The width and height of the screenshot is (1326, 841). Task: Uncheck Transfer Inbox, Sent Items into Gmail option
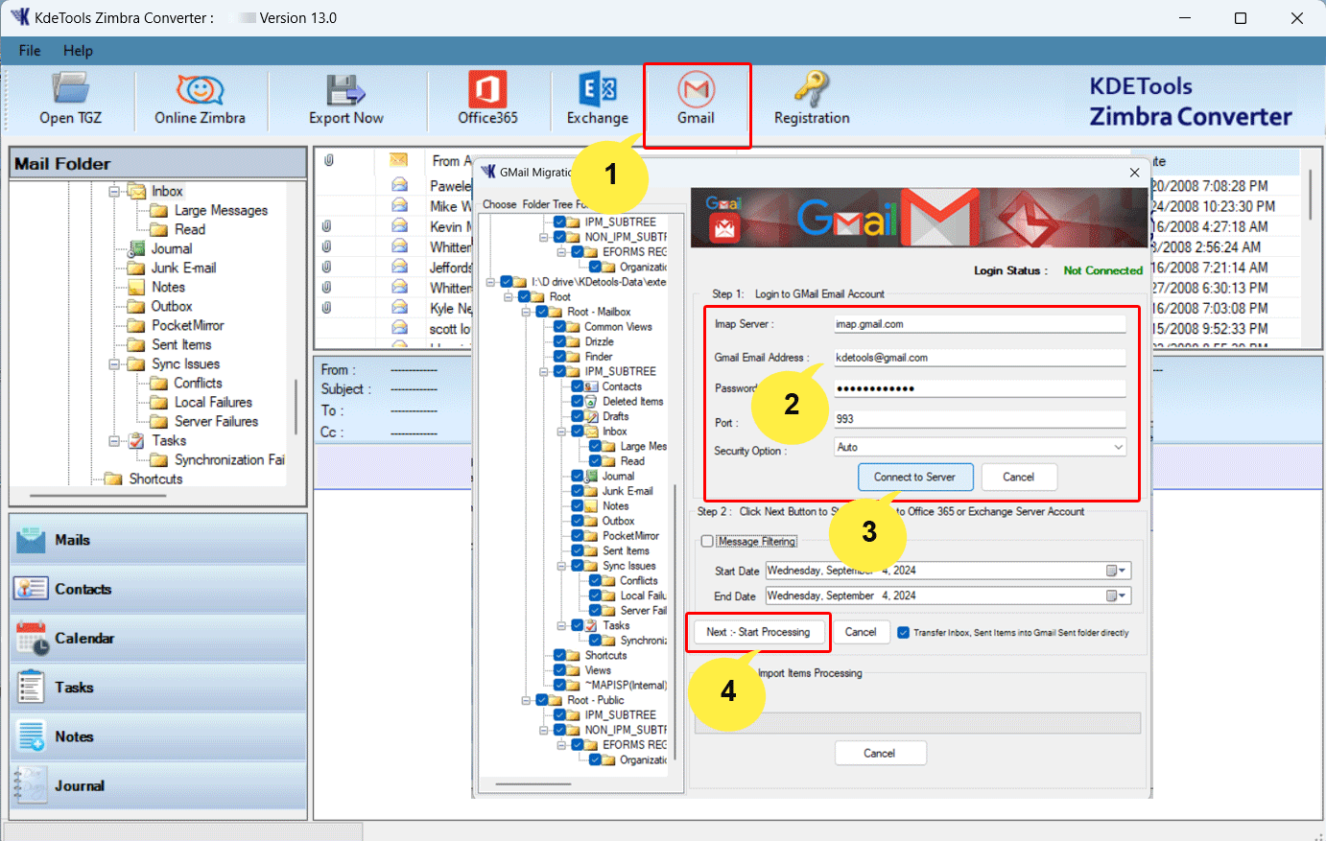pos(903,633)
